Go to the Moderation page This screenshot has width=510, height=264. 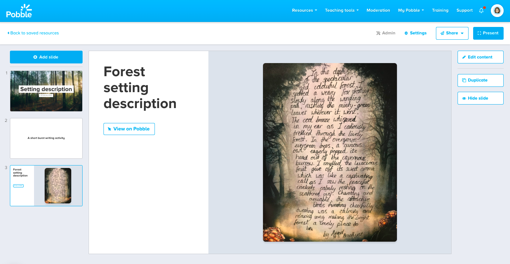tap(378, 10)
